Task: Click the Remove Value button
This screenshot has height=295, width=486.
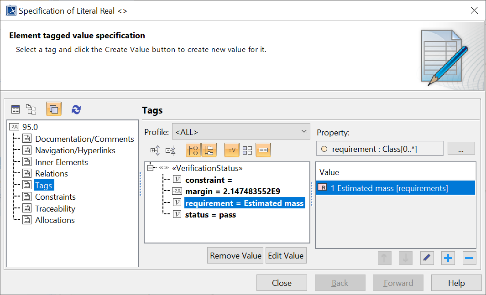Action: 235,255
